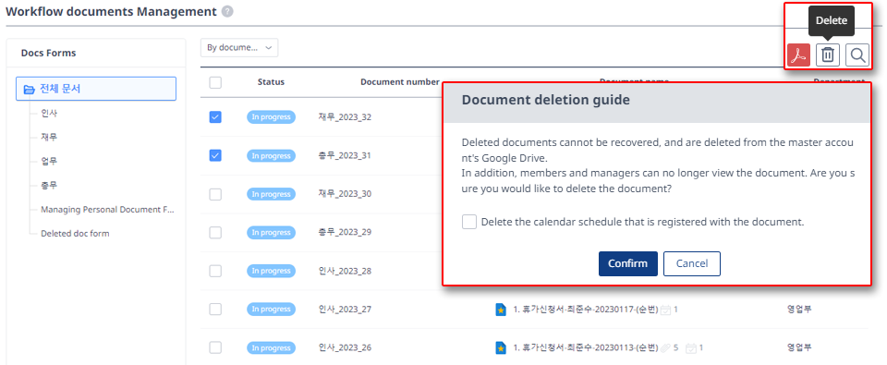
Task: Uncheck the 총무_2023_31 row checkbox
Action: pyautogui.click(x=215, y=155)
